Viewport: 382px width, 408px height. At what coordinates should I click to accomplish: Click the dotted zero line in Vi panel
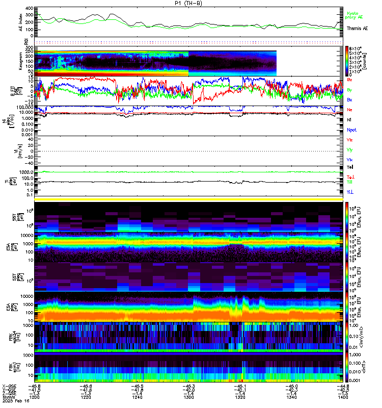click(188, 151)
